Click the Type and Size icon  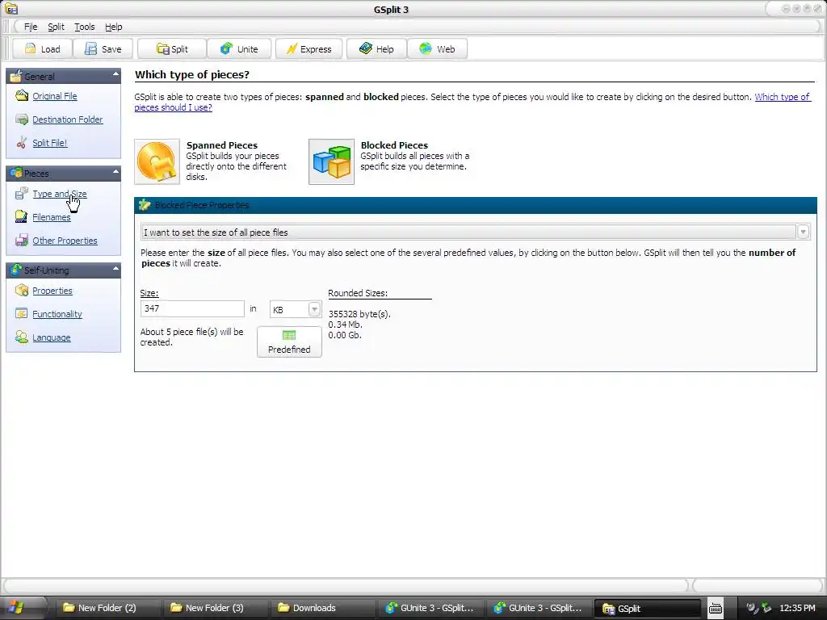tap(22, 194)
